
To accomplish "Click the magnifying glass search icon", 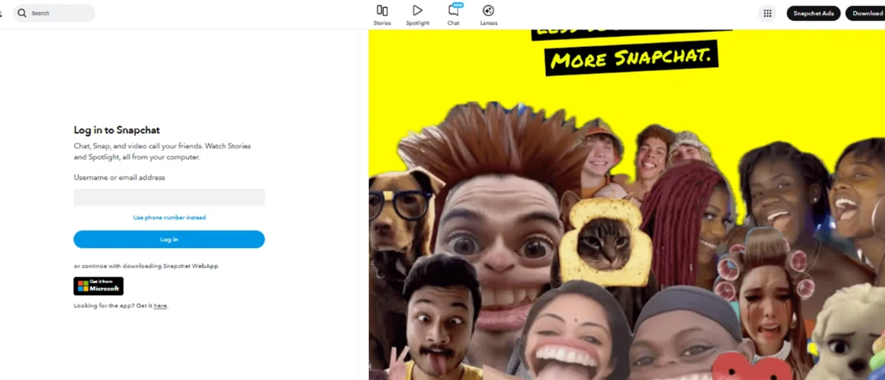I will point(22,13).
